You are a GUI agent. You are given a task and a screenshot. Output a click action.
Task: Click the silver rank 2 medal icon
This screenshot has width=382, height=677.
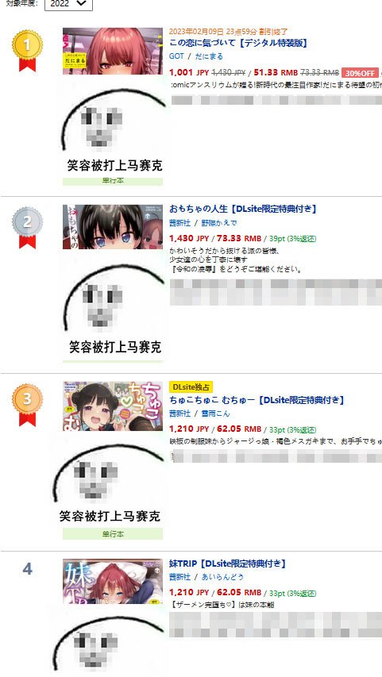click(27, 228)
